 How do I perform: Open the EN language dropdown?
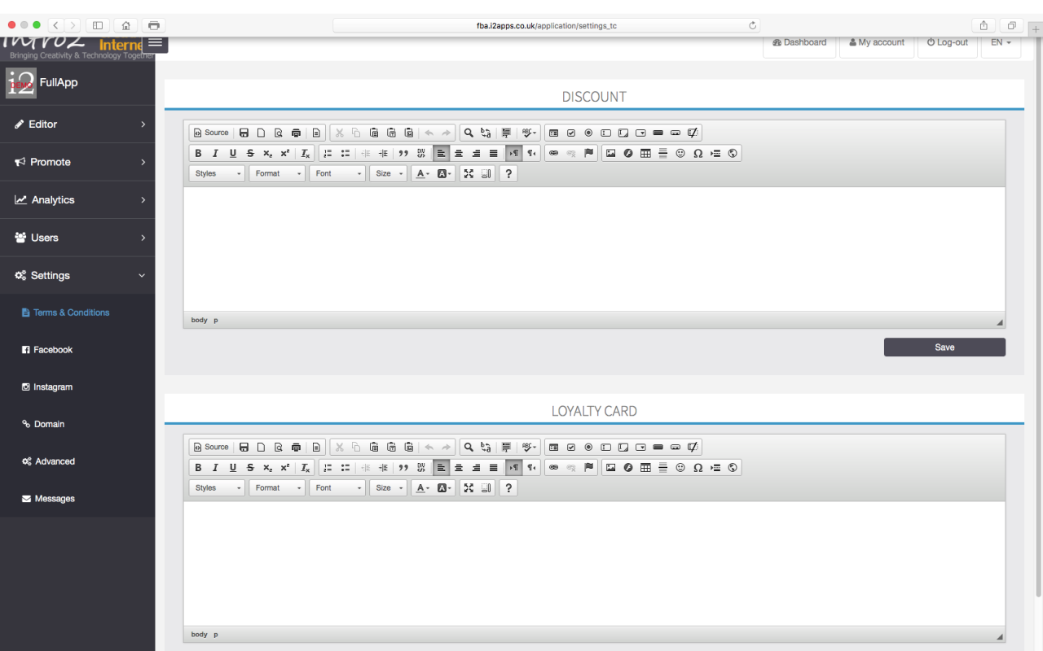[1001, 42]
